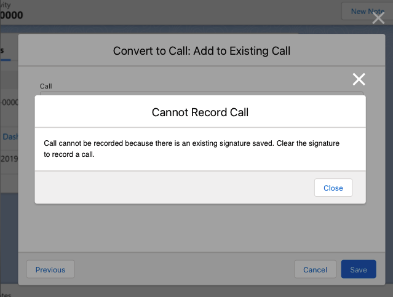This screenshot has height=297, width=393.
Task: Click the Call field label
Action: click(x=46, y=86)
